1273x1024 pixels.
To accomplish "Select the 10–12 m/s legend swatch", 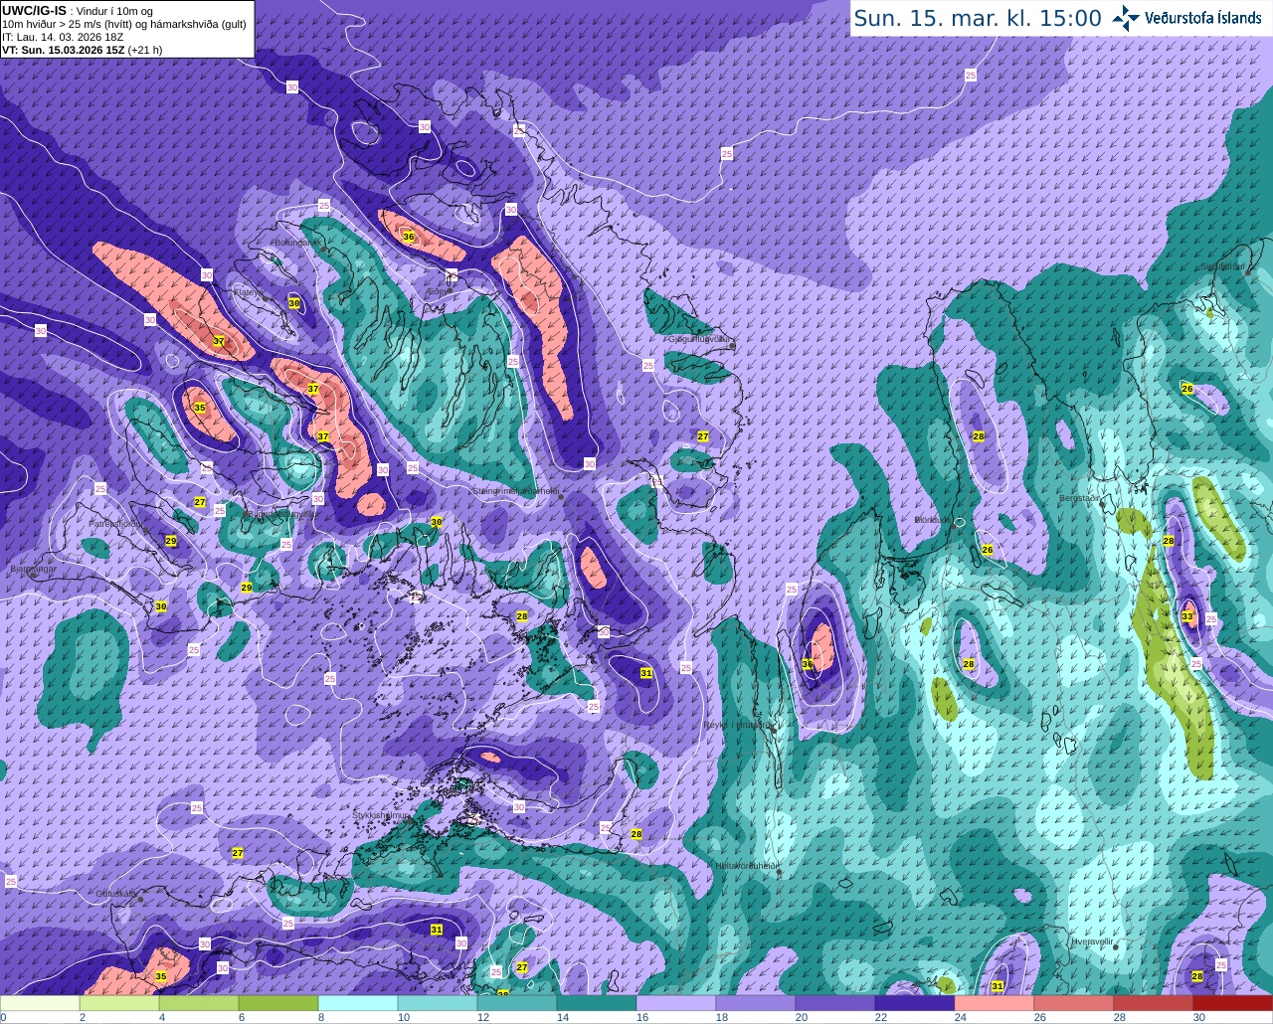I will 438,1003.
